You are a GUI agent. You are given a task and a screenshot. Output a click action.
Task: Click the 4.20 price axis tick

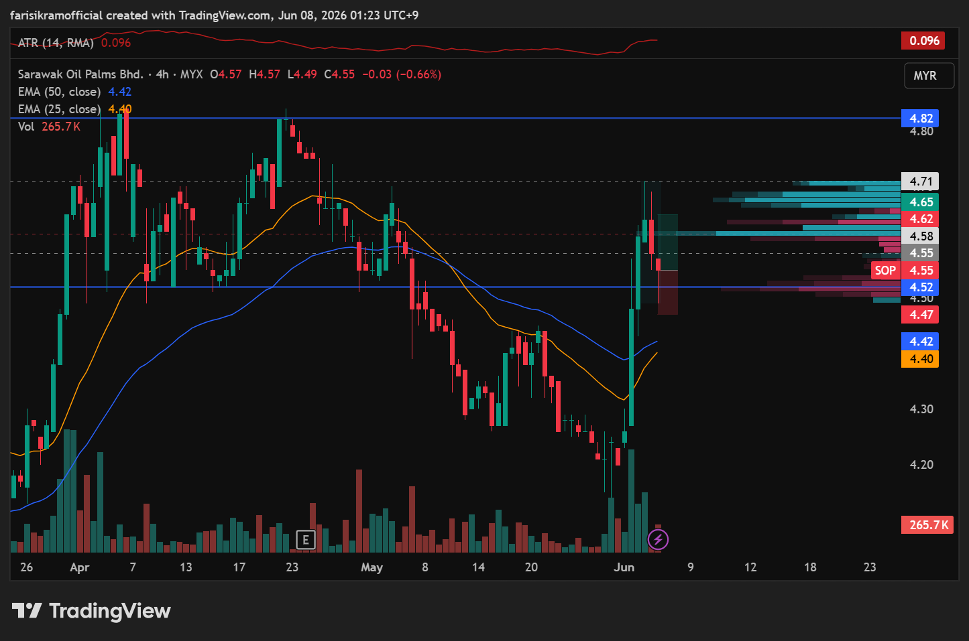tap(921, 465)
